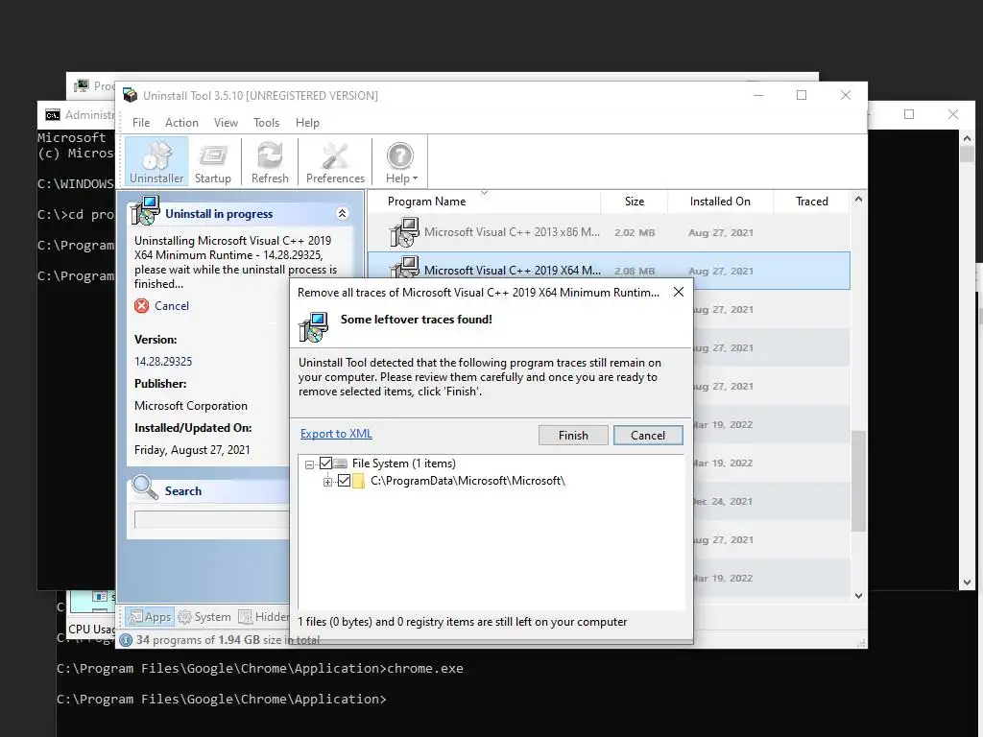The image size is (983, 737).
Task: Click the Command Prompt window icon
Action: 53,115
